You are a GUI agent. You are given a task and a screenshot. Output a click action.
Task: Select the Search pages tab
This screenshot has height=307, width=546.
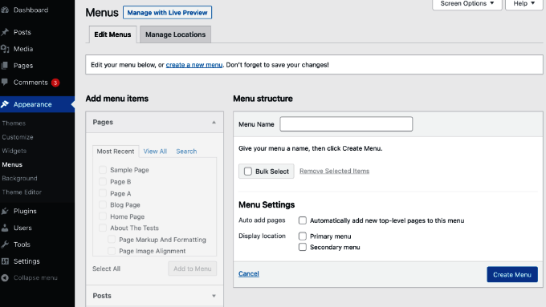(186, 151)
